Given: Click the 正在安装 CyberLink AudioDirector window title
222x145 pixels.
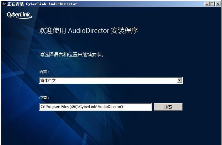Looking at the screenshot, I should [42, 4].
